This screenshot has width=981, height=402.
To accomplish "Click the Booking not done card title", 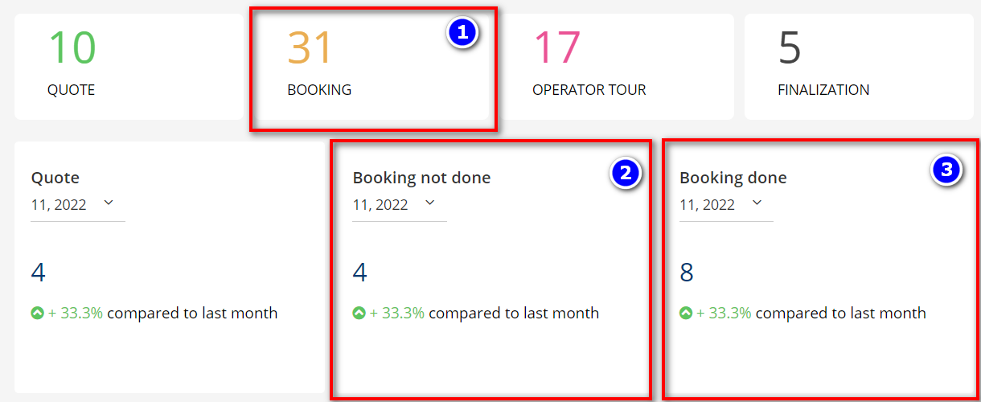I will tap(421, 178).
